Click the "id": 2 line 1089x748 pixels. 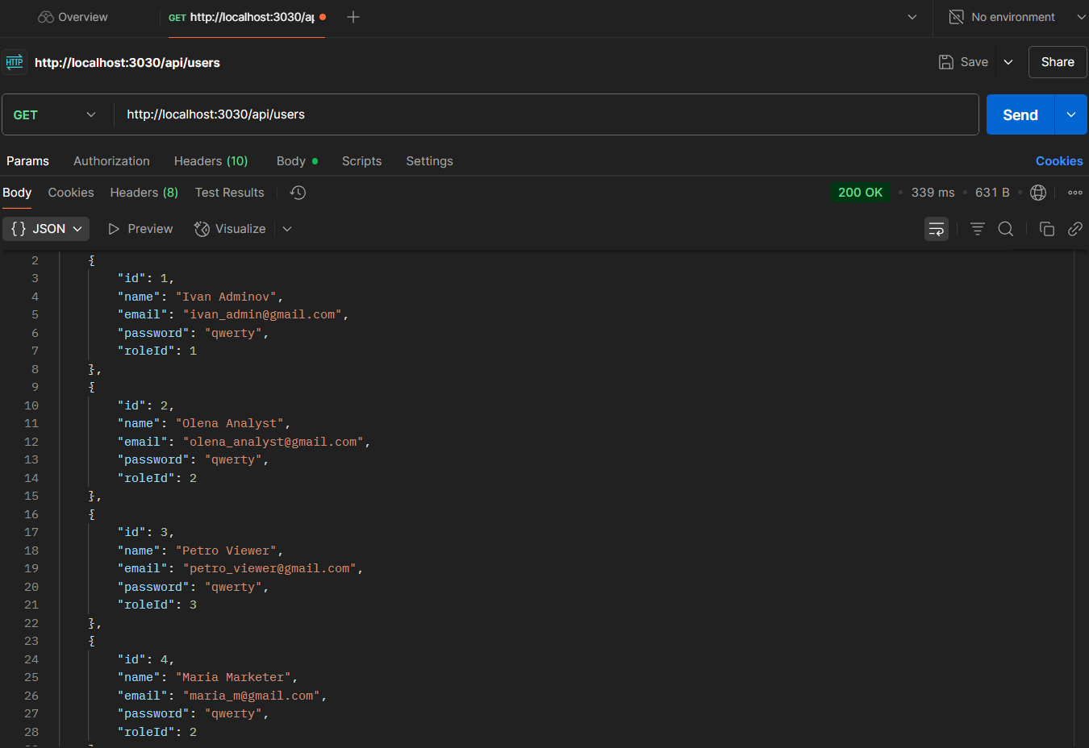tap(146, 405)
